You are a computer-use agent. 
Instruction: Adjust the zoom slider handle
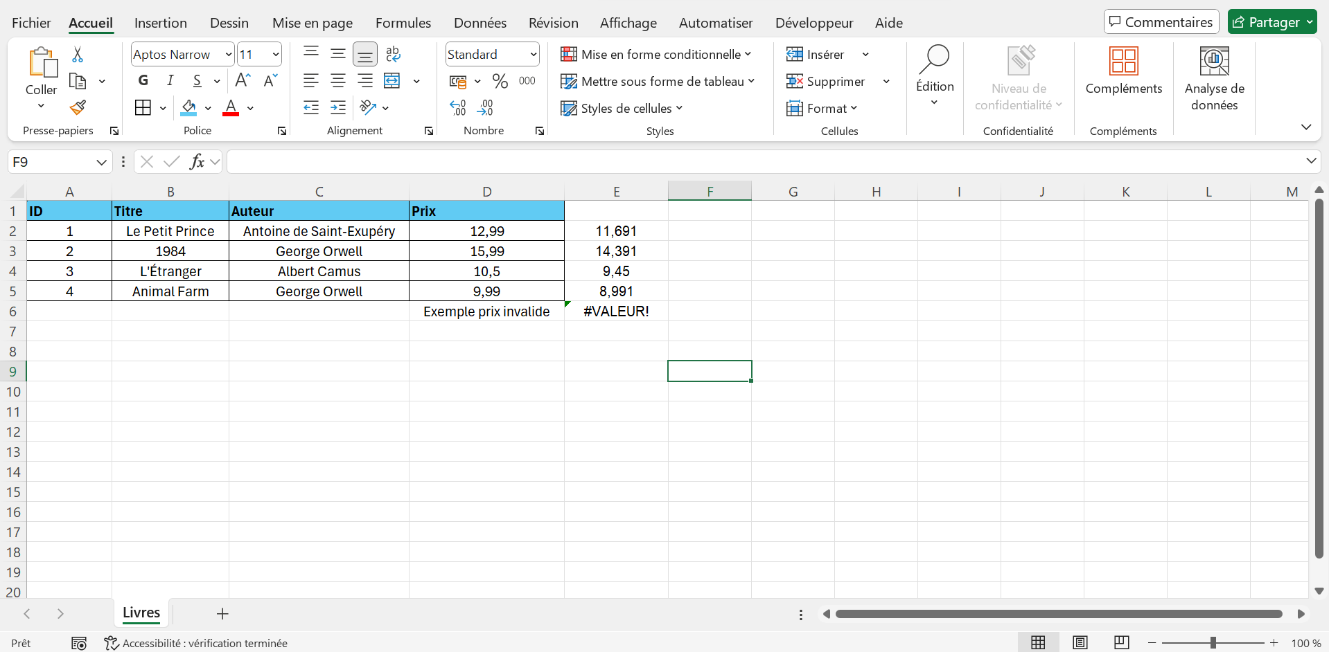coord(1213,643)
